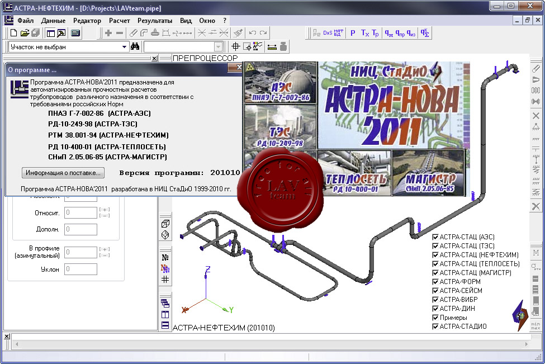This screenshot has width=545, height=364.
Task: Click the tile windows vertically icon
Action: [x=165, y=314]
